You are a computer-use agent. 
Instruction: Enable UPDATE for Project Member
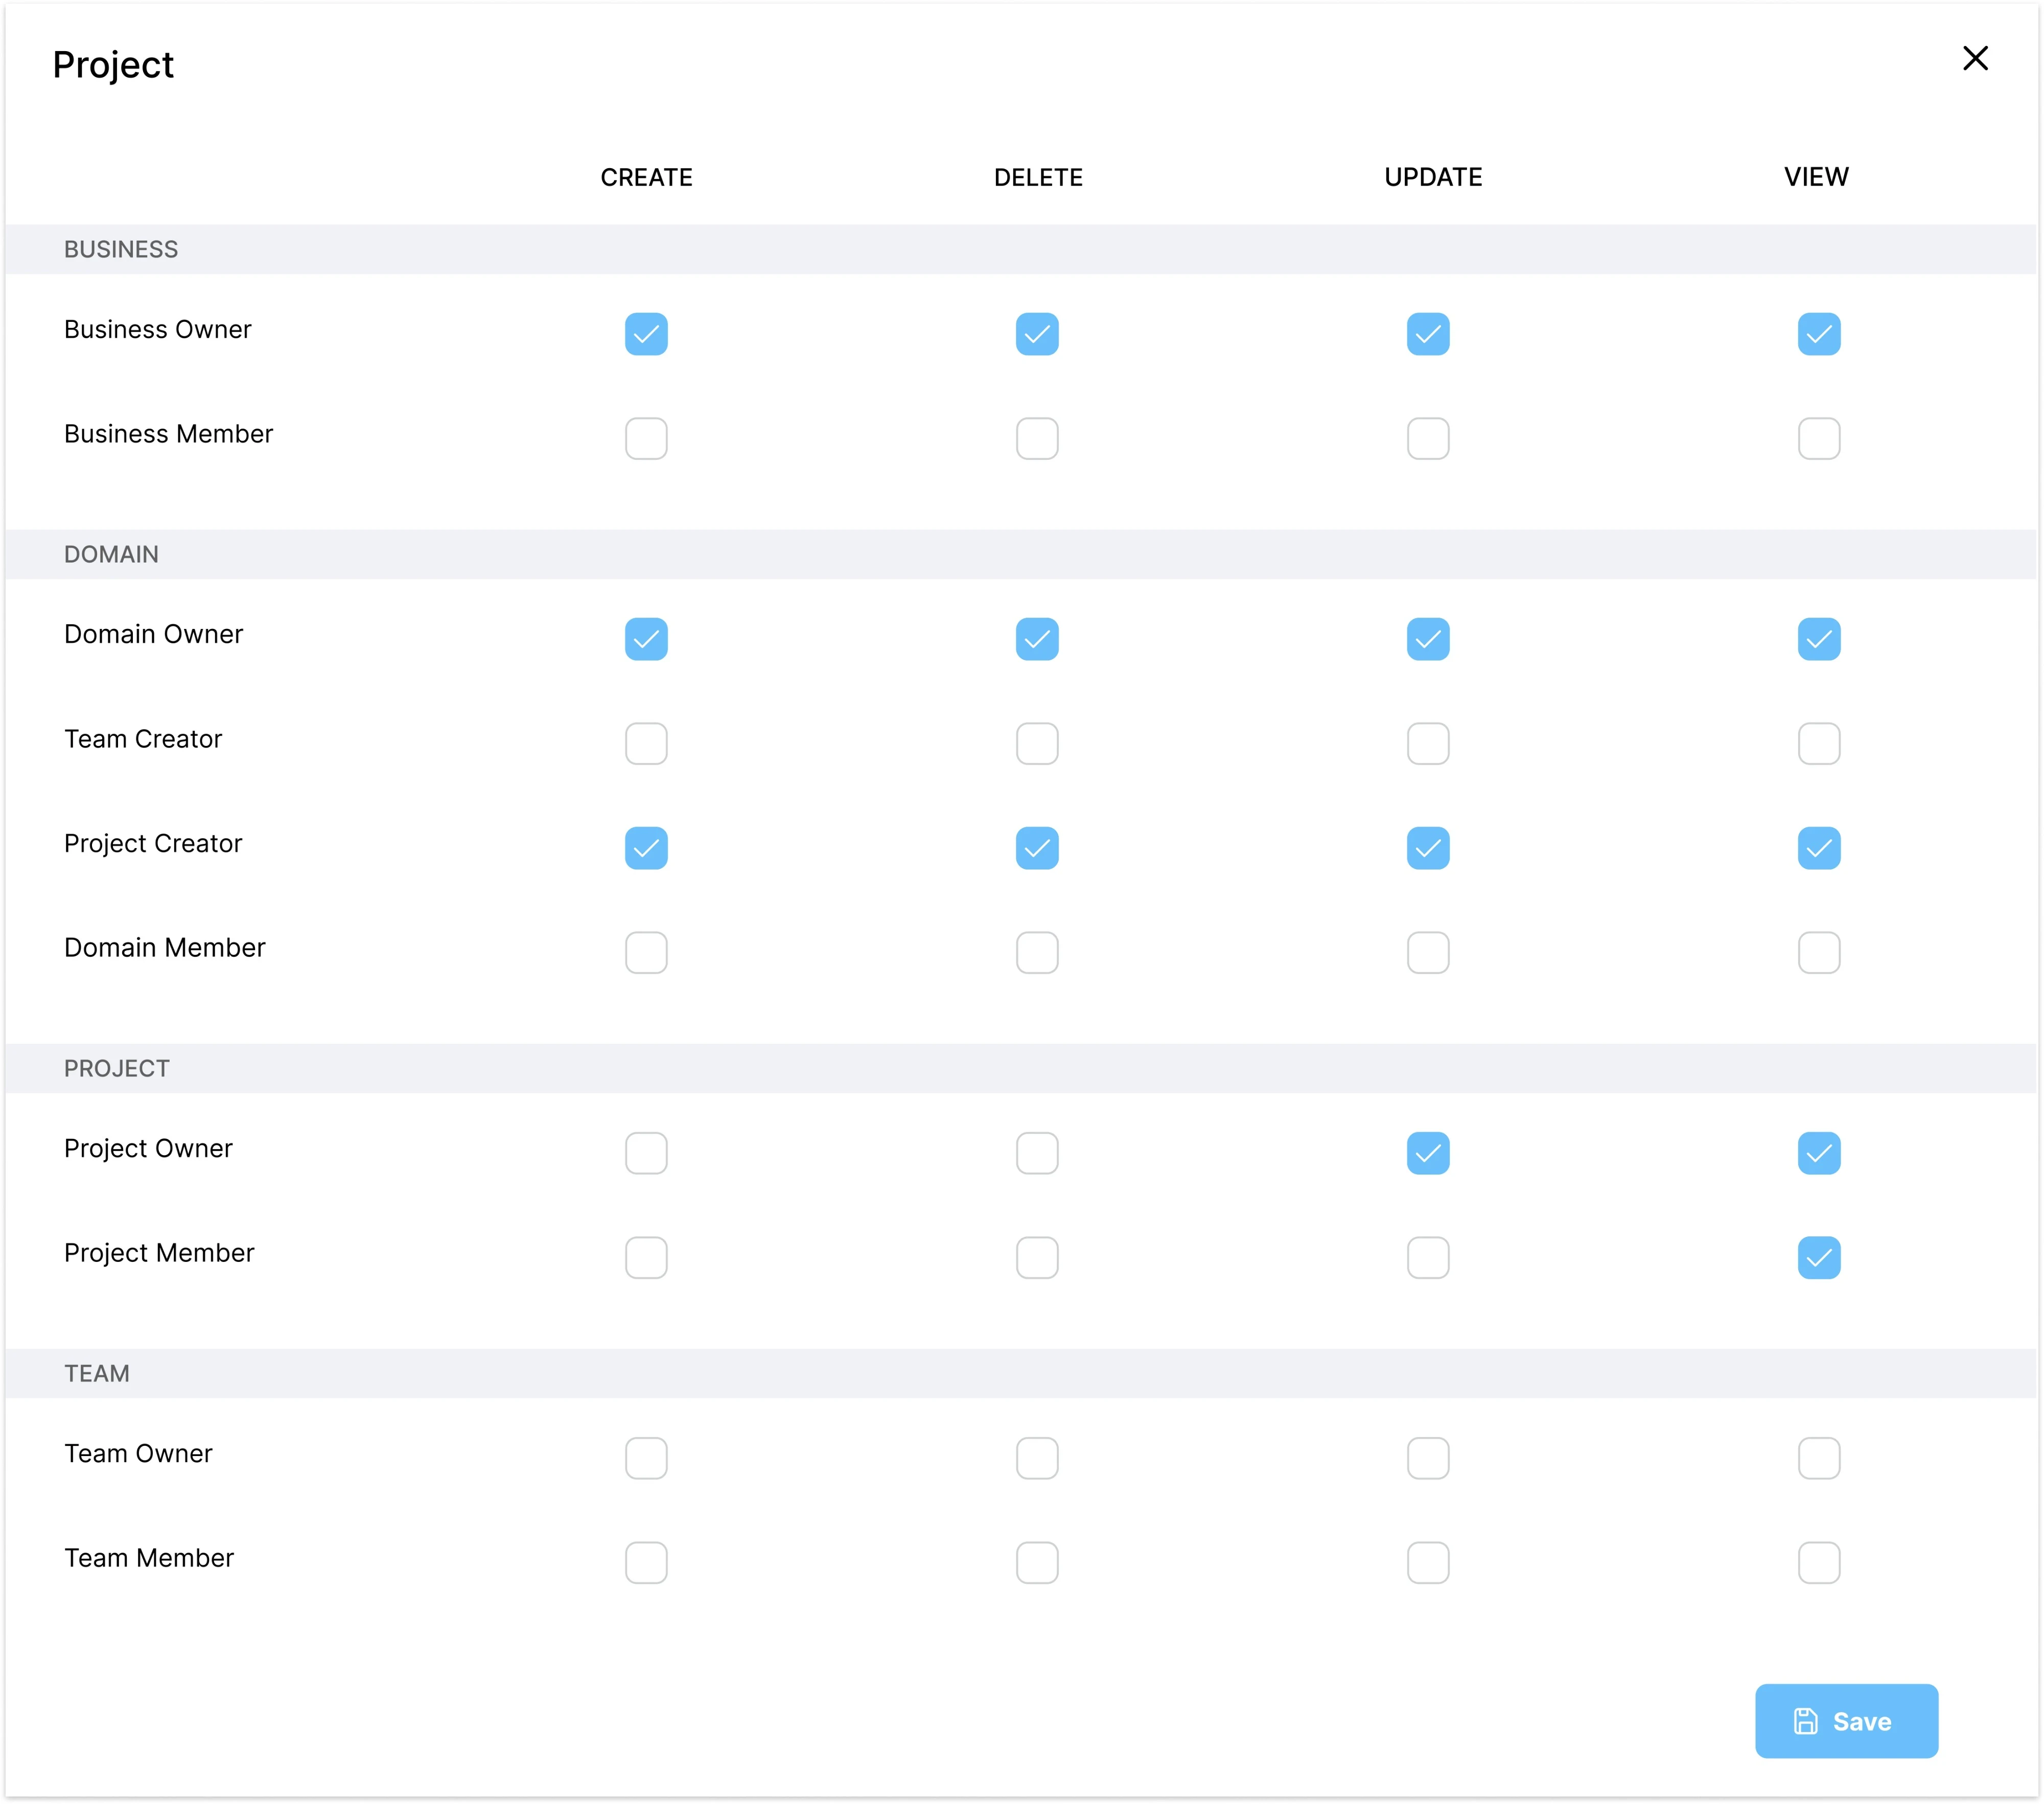click(1428, 1257)
